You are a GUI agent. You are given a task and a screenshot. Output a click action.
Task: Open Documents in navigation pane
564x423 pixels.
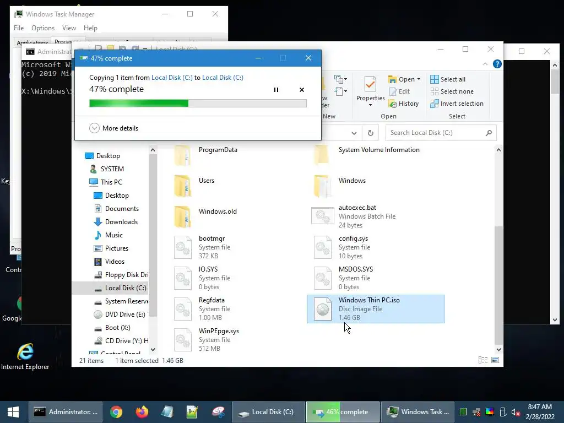click(116, 209)
